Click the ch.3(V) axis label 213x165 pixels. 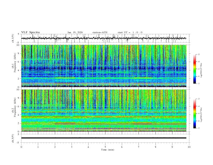[x=13, y=138]
